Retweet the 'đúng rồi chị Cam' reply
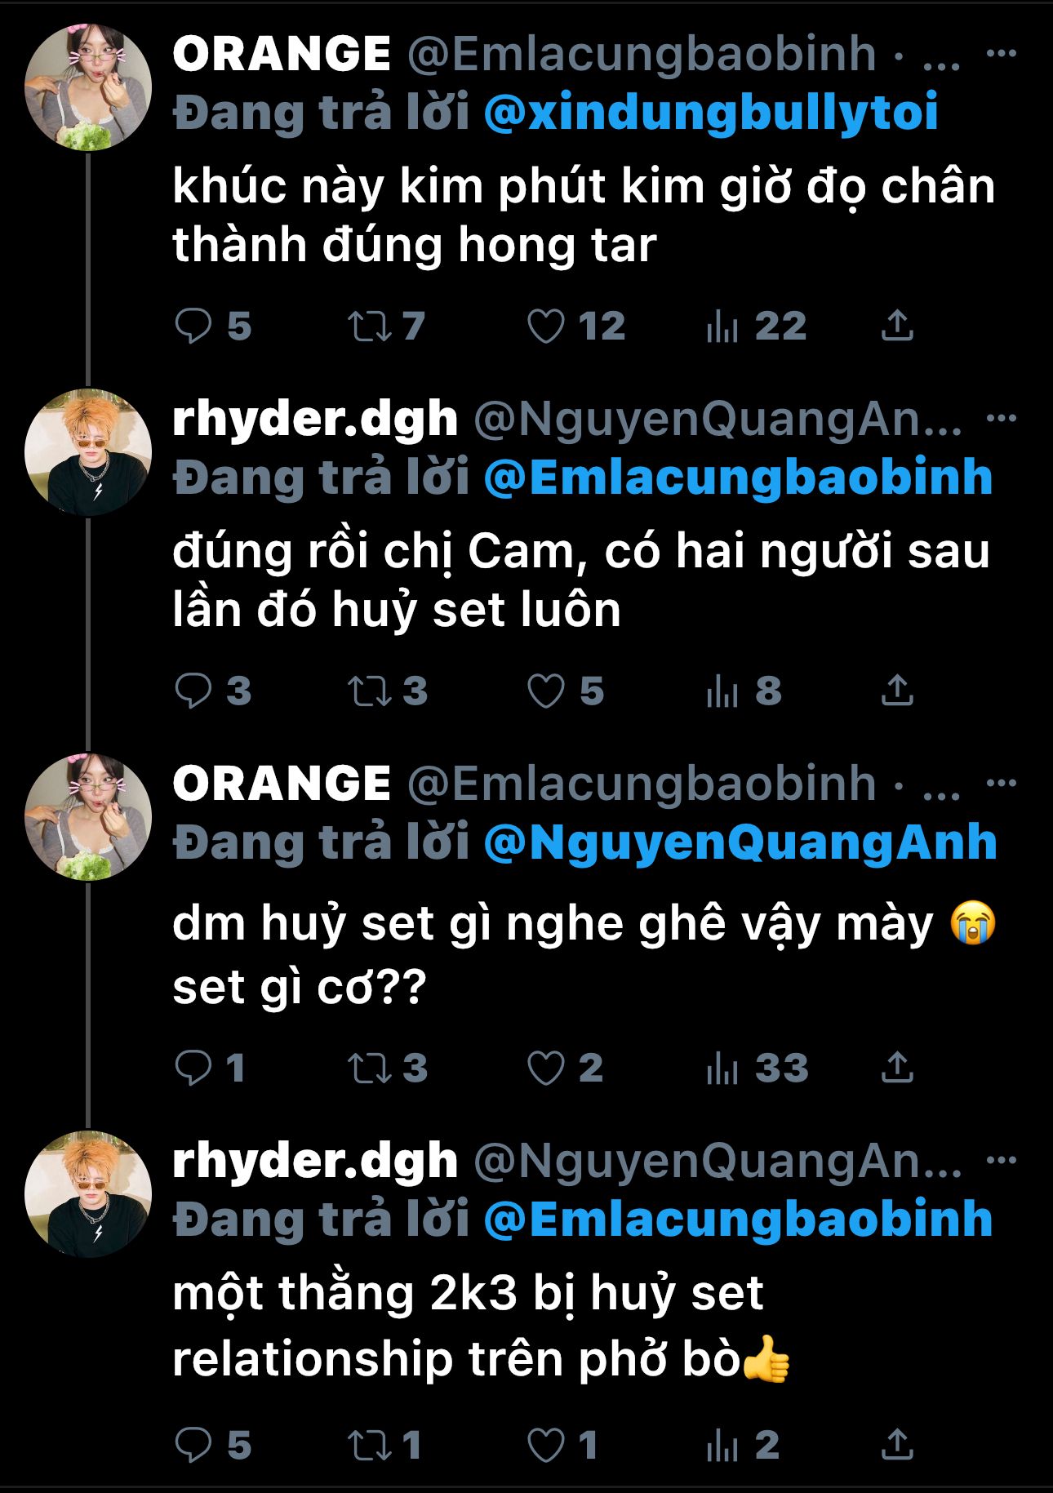This screenshot has width=1053, height=1493. [x=370, y=691]
